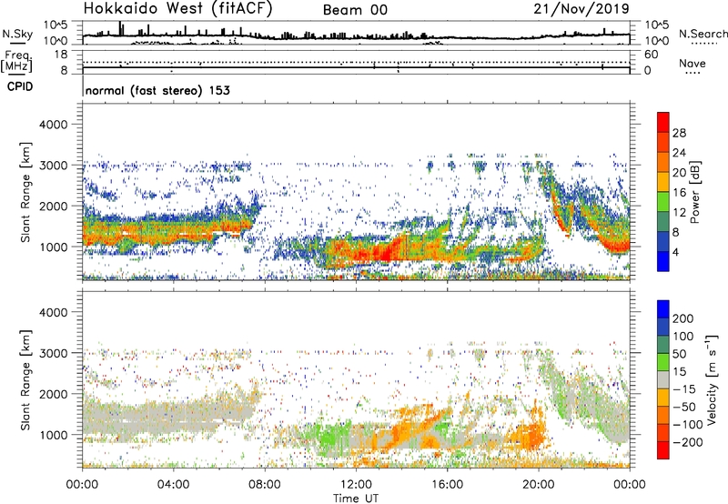Image resolution: width=728 pixels, height=504 pixels.
Task: Click the 'N.Search' legend label
Action: click(703, 34)
